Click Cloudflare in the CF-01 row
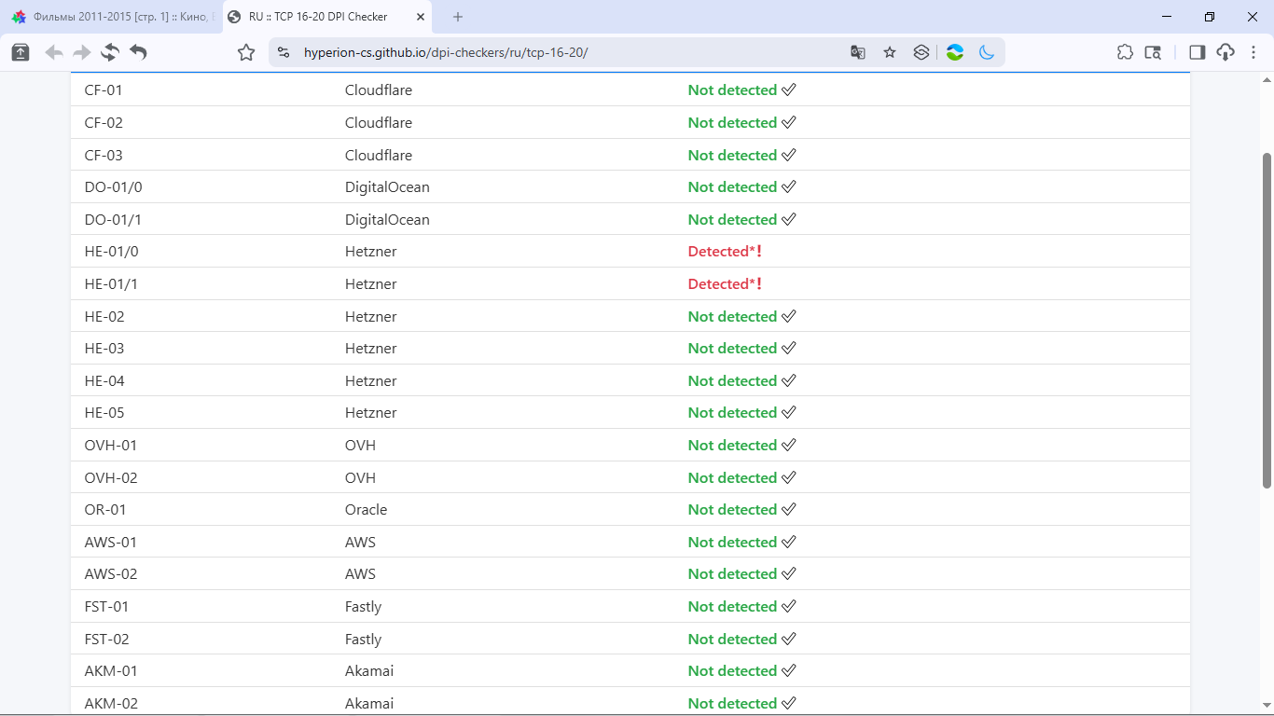This screenshot has height=716, width=1274. (x=379, y=90)
